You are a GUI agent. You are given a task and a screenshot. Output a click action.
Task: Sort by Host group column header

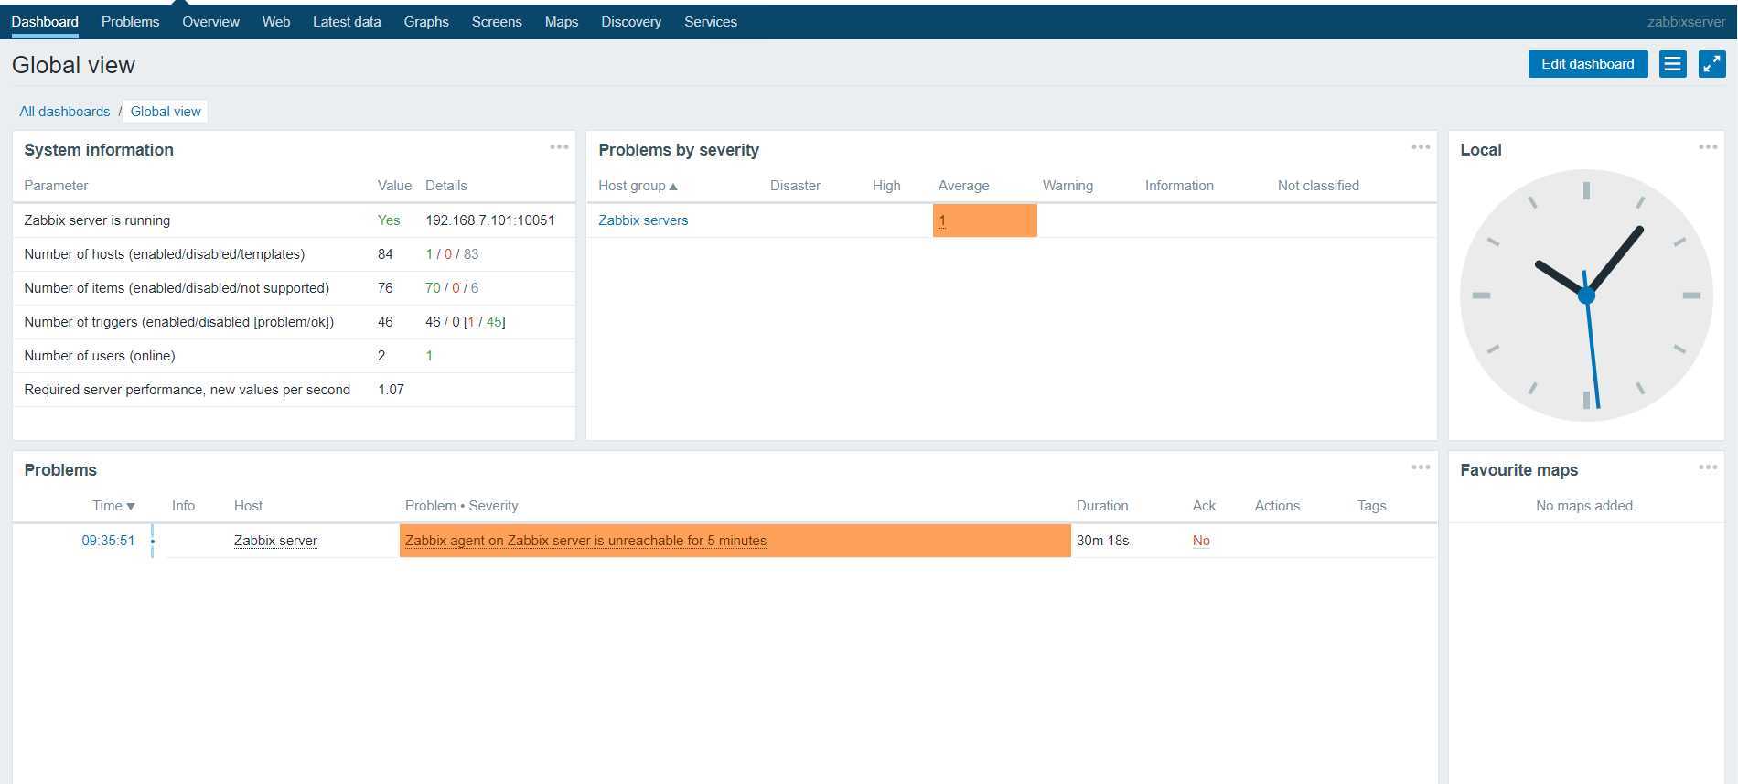[x=638, y=186]
